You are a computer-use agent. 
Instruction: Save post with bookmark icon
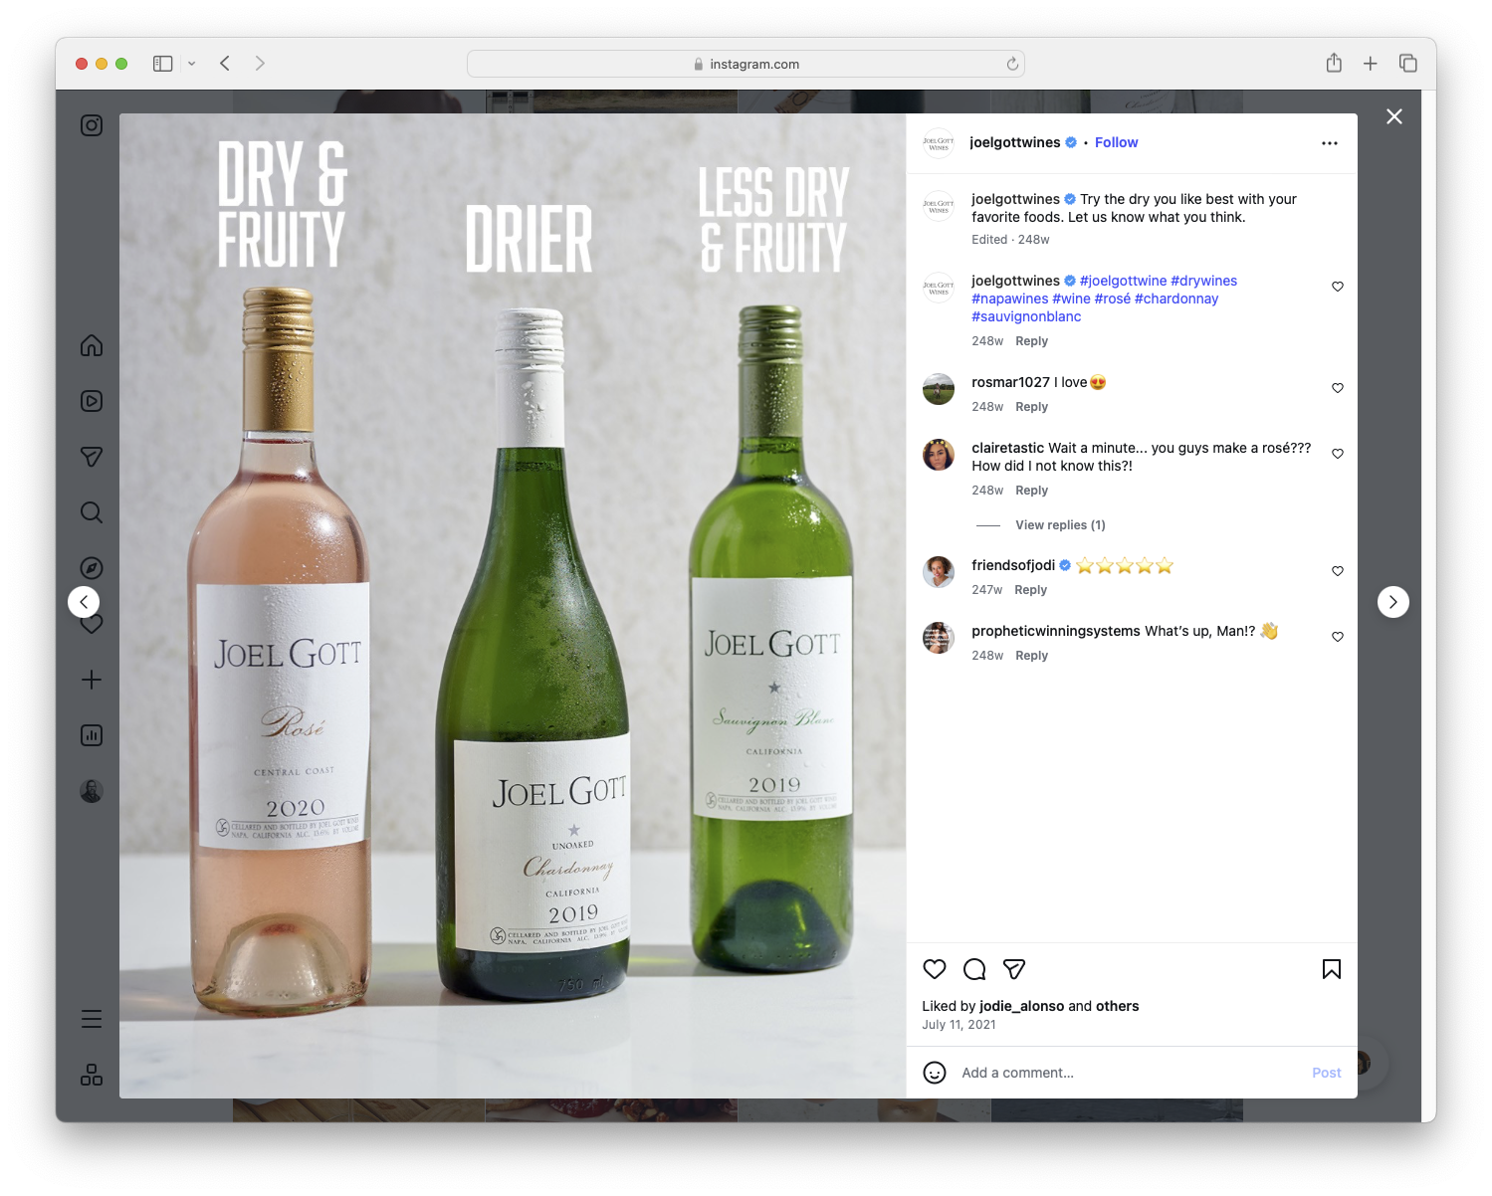pyautogui.click(x=1332, y=969)
